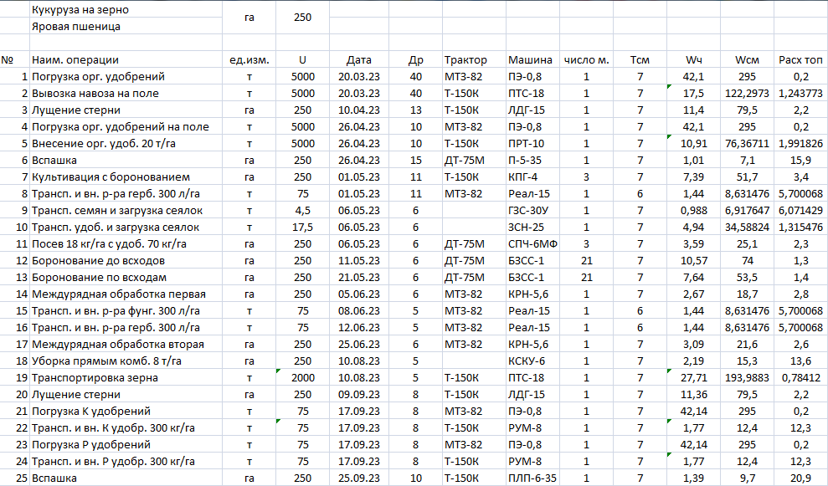This screenshot has height=486, width=828.
Task: Click the value "1,243773" in Расх топ column
Action: coord(801,94)
